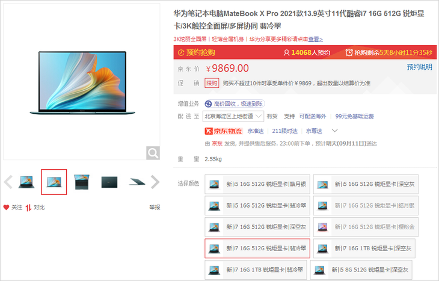Select 新|i7 16G 1TB 深空灰 option
This screenshot has height=281, width=439.
pyautogui.click(x=364, y=249)
